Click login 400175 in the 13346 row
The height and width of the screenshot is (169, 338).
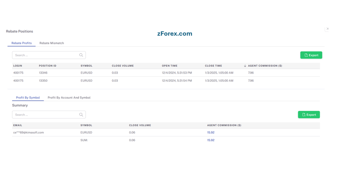pyautogui.click(x=18, y=73)
